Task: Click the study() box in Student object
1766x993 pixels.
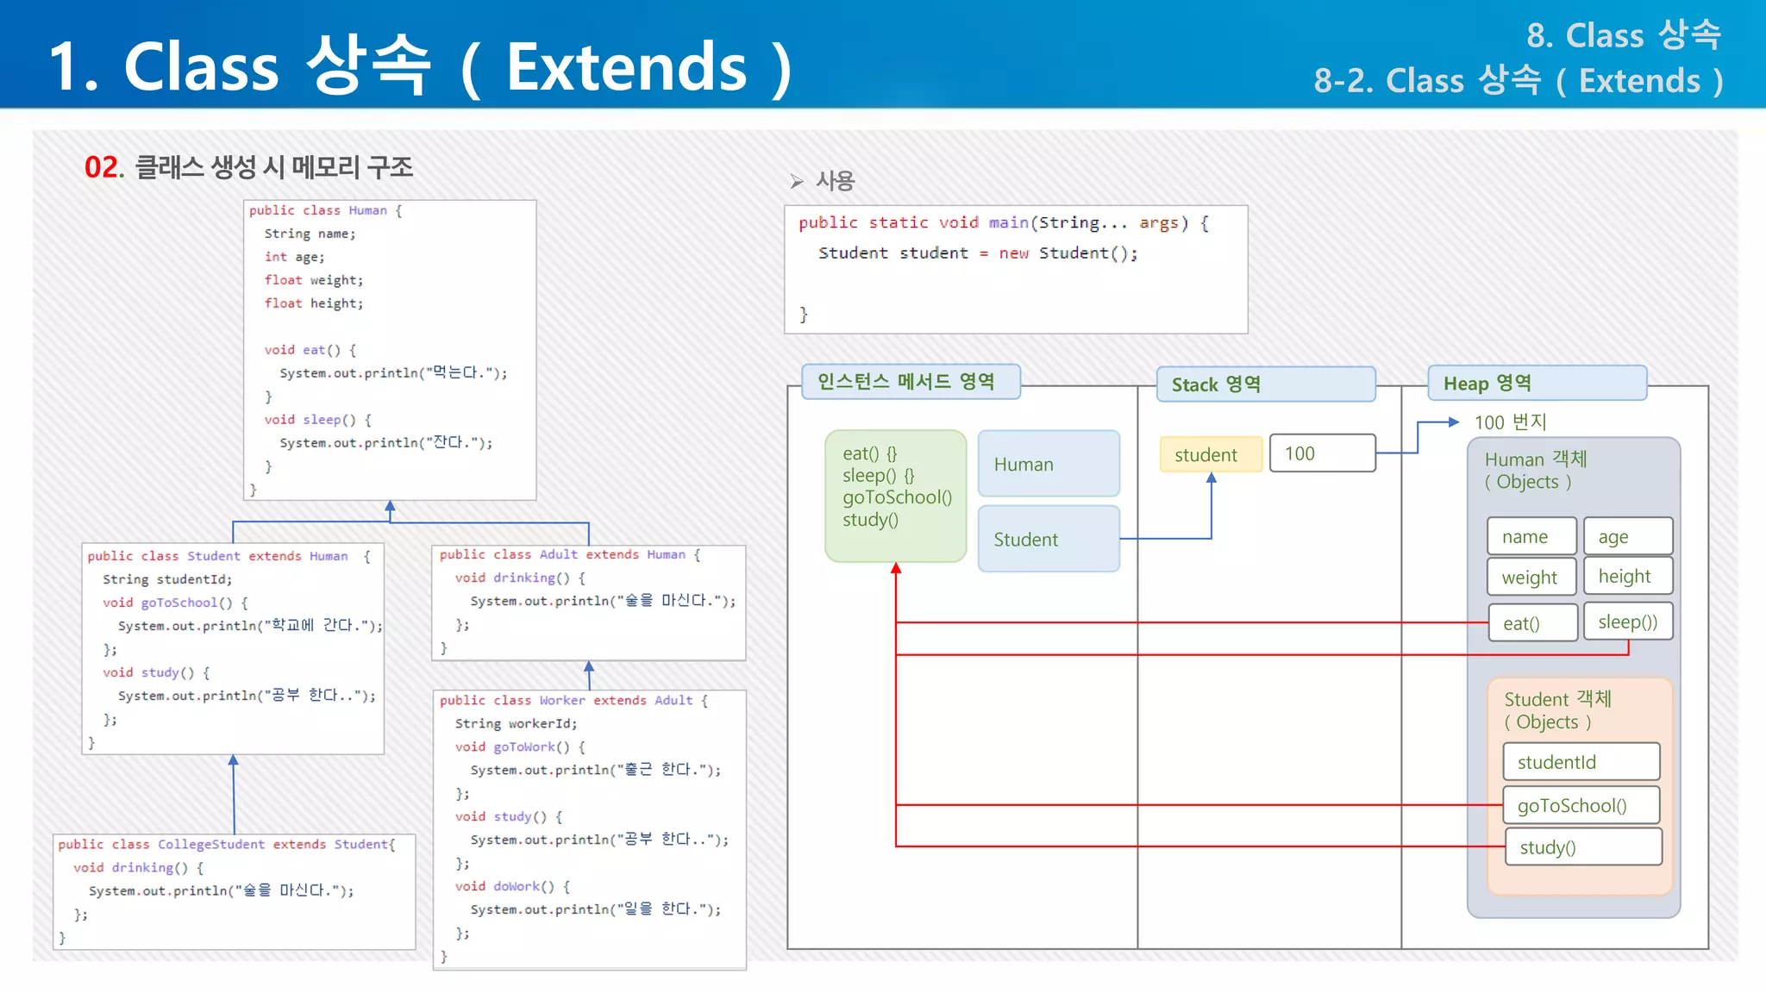Action: click(x=1583, y=847)
